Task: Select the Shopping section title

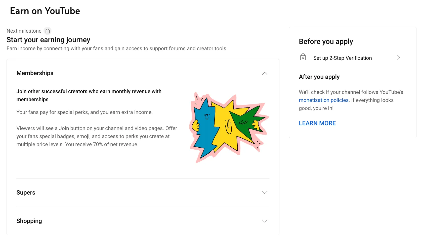Action: (x=29, y=221)
